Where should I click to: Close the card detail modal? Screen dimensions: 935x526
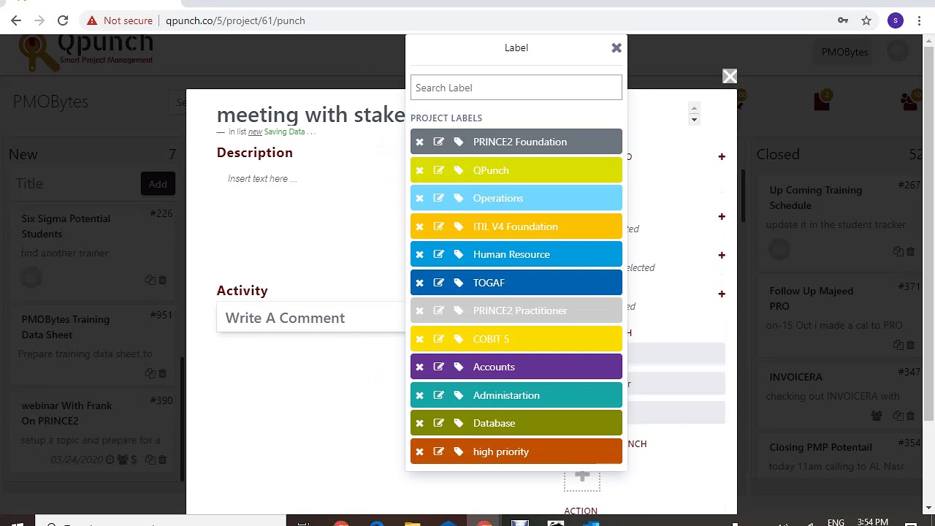pos(730,76)
